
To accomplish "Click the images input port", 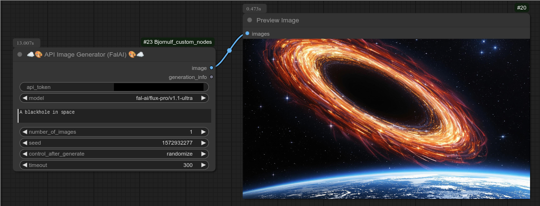I will click(247, 34).
